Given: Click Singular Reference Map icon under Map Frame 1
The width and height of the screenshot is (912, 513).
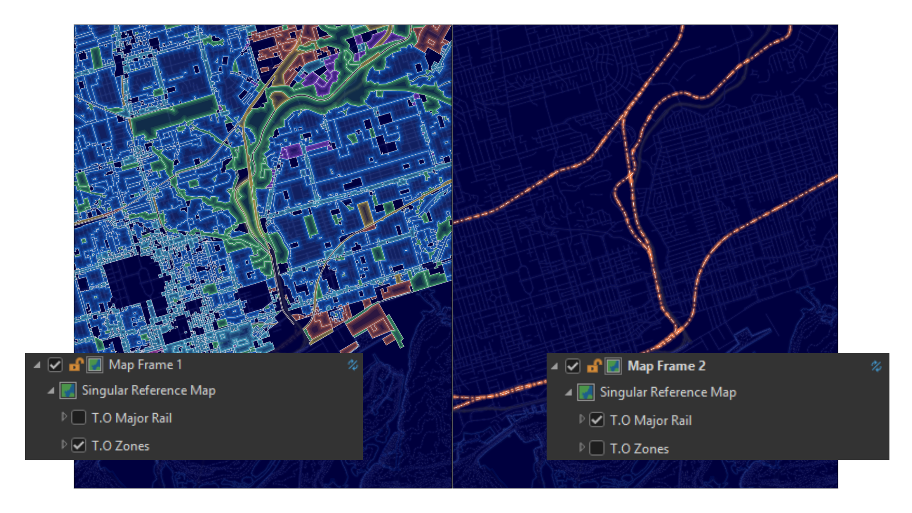Looking at the screenshot, I should [68, 390].
